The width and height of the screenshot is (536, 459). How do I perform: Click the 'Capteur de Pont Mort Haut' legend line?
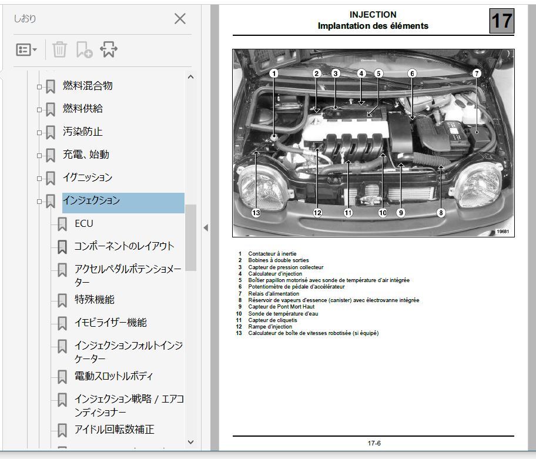point(282,307)
